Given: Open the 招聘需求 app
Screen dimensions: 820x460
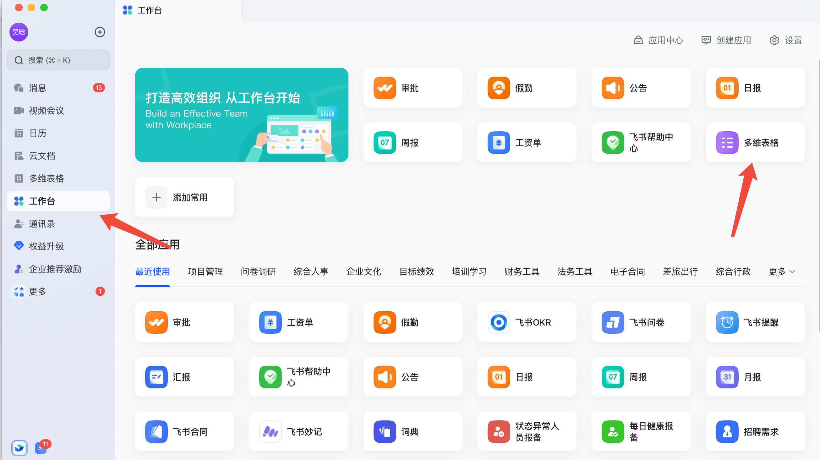Looking at the screenshot, I should 755,432.
